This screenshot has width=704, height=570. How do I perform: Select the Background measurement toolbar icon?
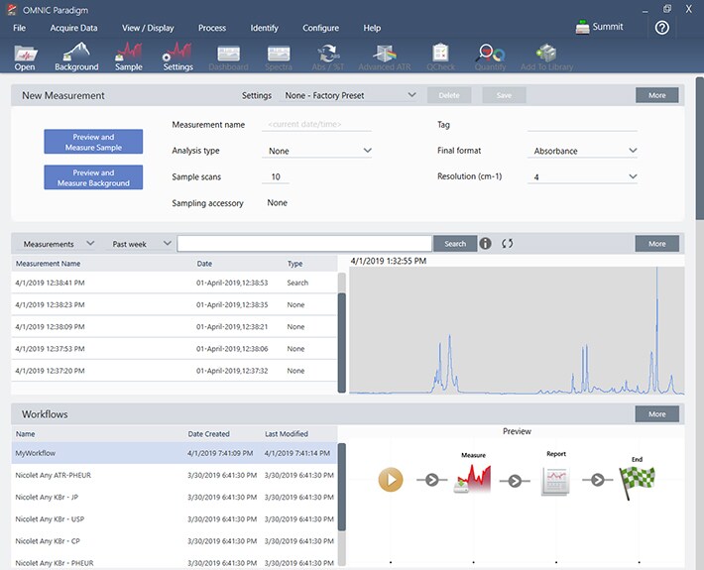pyautogui.click(x=76, y=56)
